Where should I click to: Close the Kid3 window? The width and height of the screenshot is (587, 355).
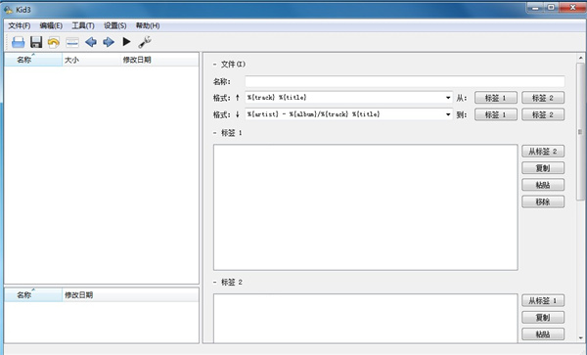coord(572,8)
